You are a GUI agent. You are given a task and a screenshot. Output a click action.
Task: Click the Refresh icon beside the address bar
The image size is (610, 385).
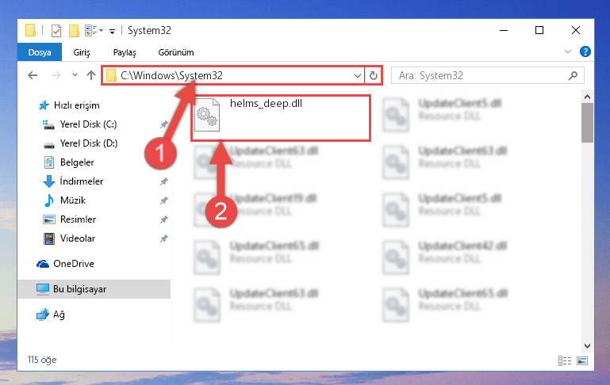(373, 75)
